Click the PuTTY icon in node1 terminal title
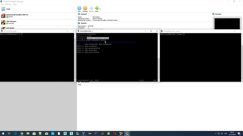The width and height of the screenshot is (243, 136). pos(79,31)
